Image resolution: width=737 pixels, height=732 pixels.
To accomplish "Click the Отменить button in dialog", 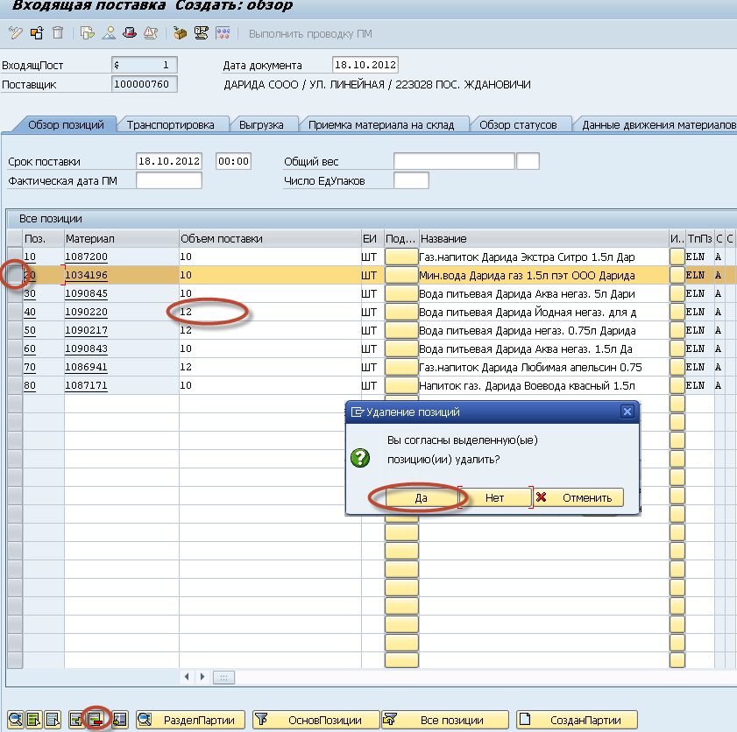I will click(x=578, y=497).
